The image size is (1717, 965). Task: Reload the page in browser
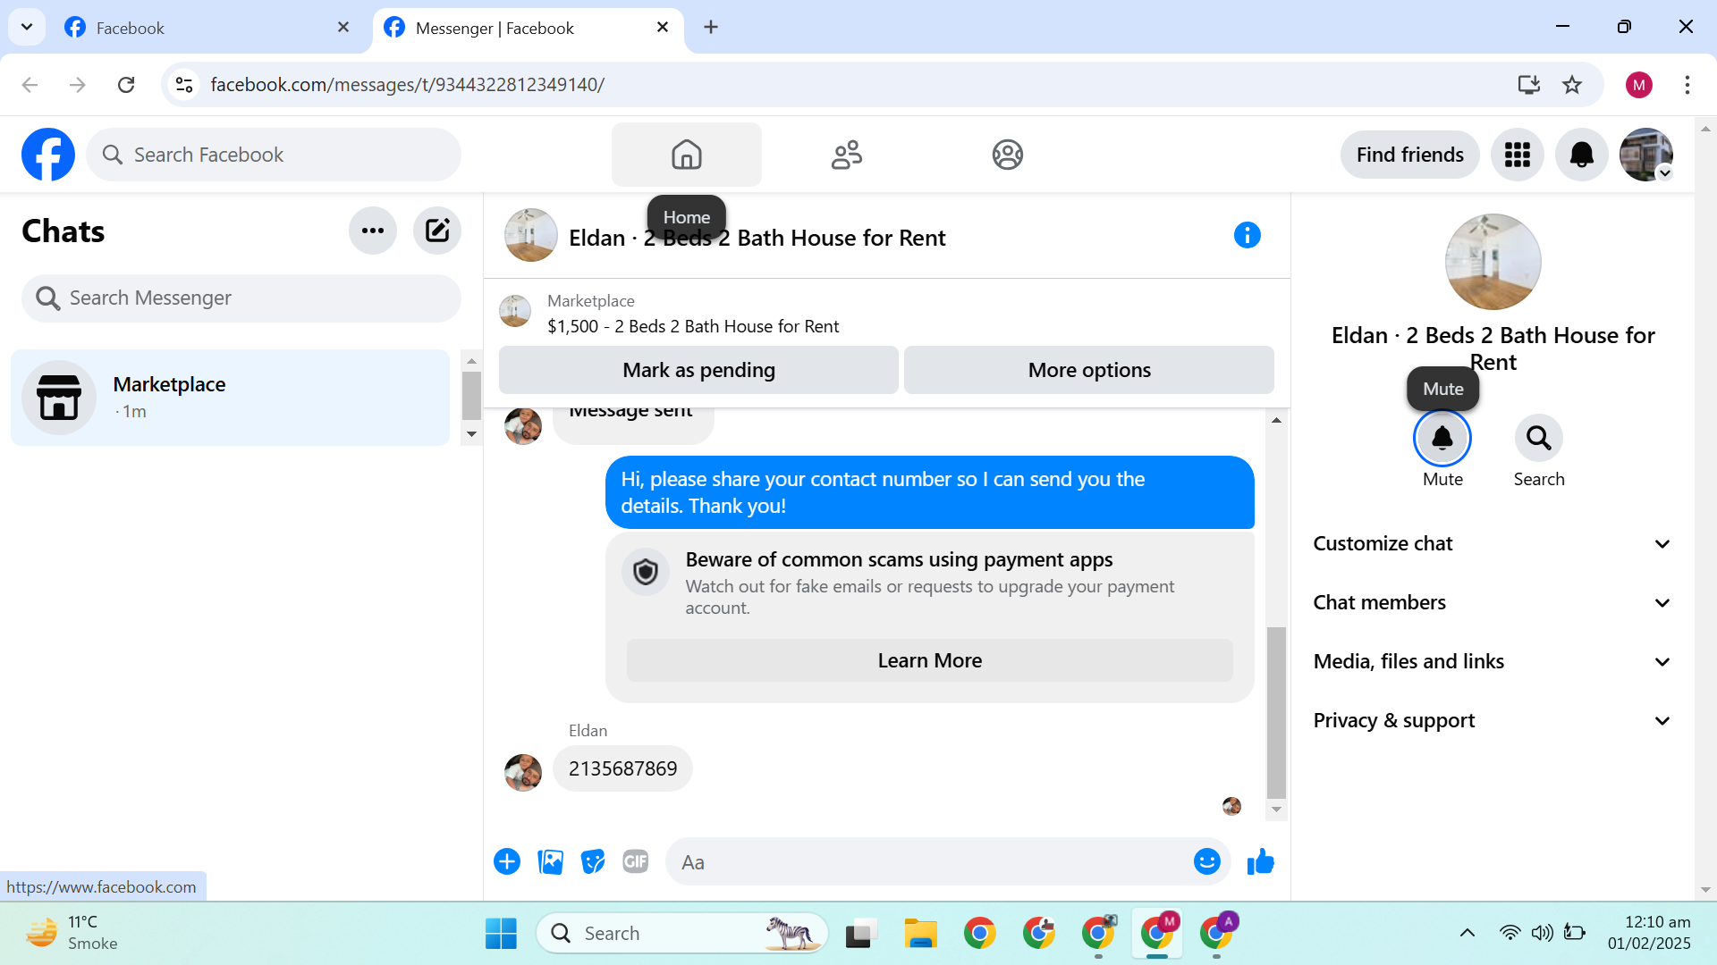(x=126, y=85)
